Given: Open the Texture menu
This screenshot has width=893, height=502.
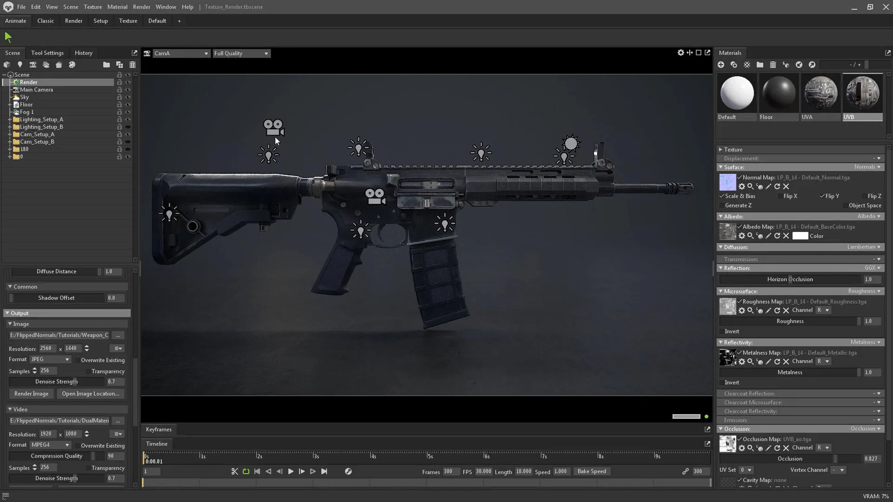Looking at the screenshot, I should (x=92, y=7).
